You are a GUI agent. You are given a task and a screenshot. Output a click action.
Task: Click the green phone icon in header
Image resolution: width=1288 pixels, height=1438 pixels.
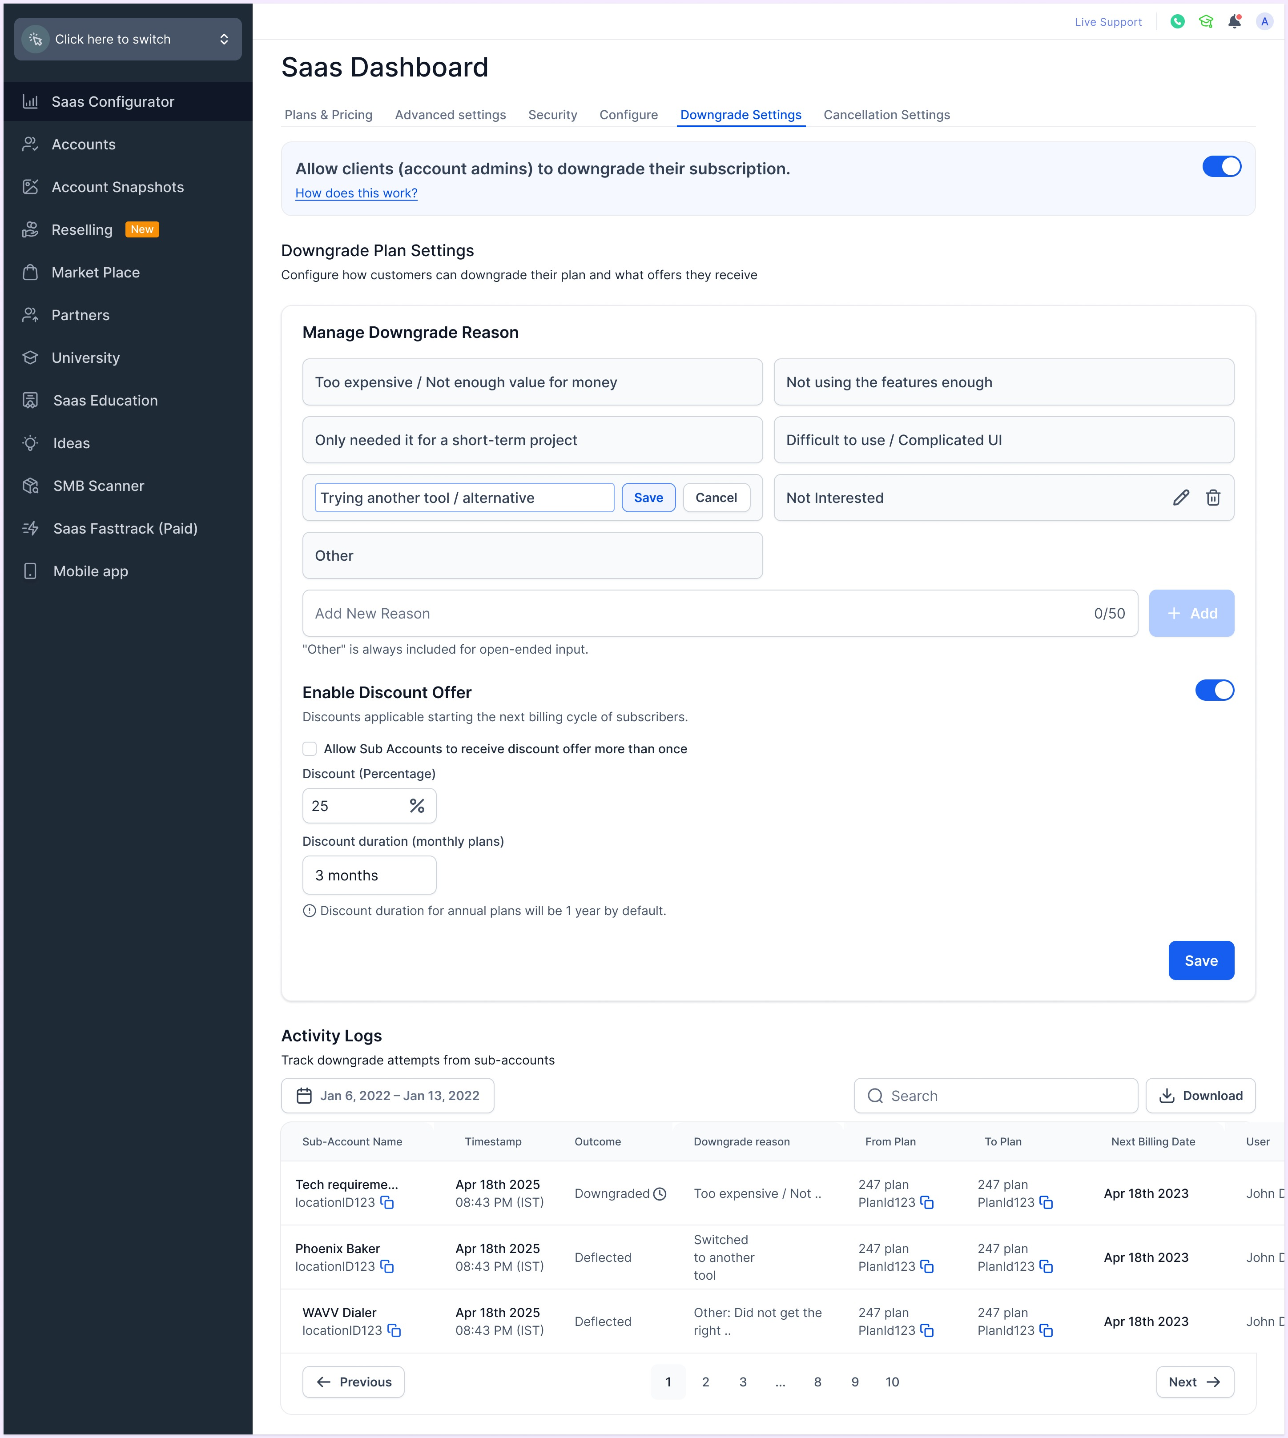tap(1177, 21)
